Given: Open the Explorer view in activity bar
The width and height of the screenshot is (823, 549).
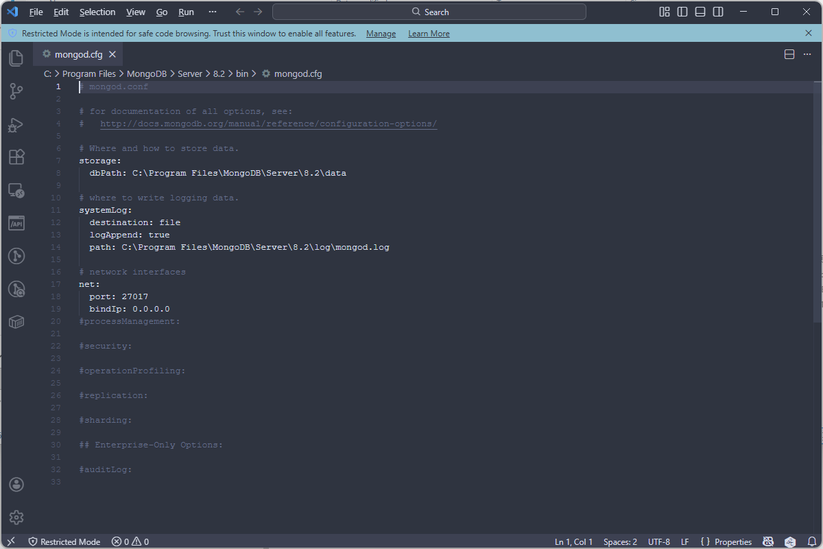Looking at the screenshot, I should tap(16, 58).
